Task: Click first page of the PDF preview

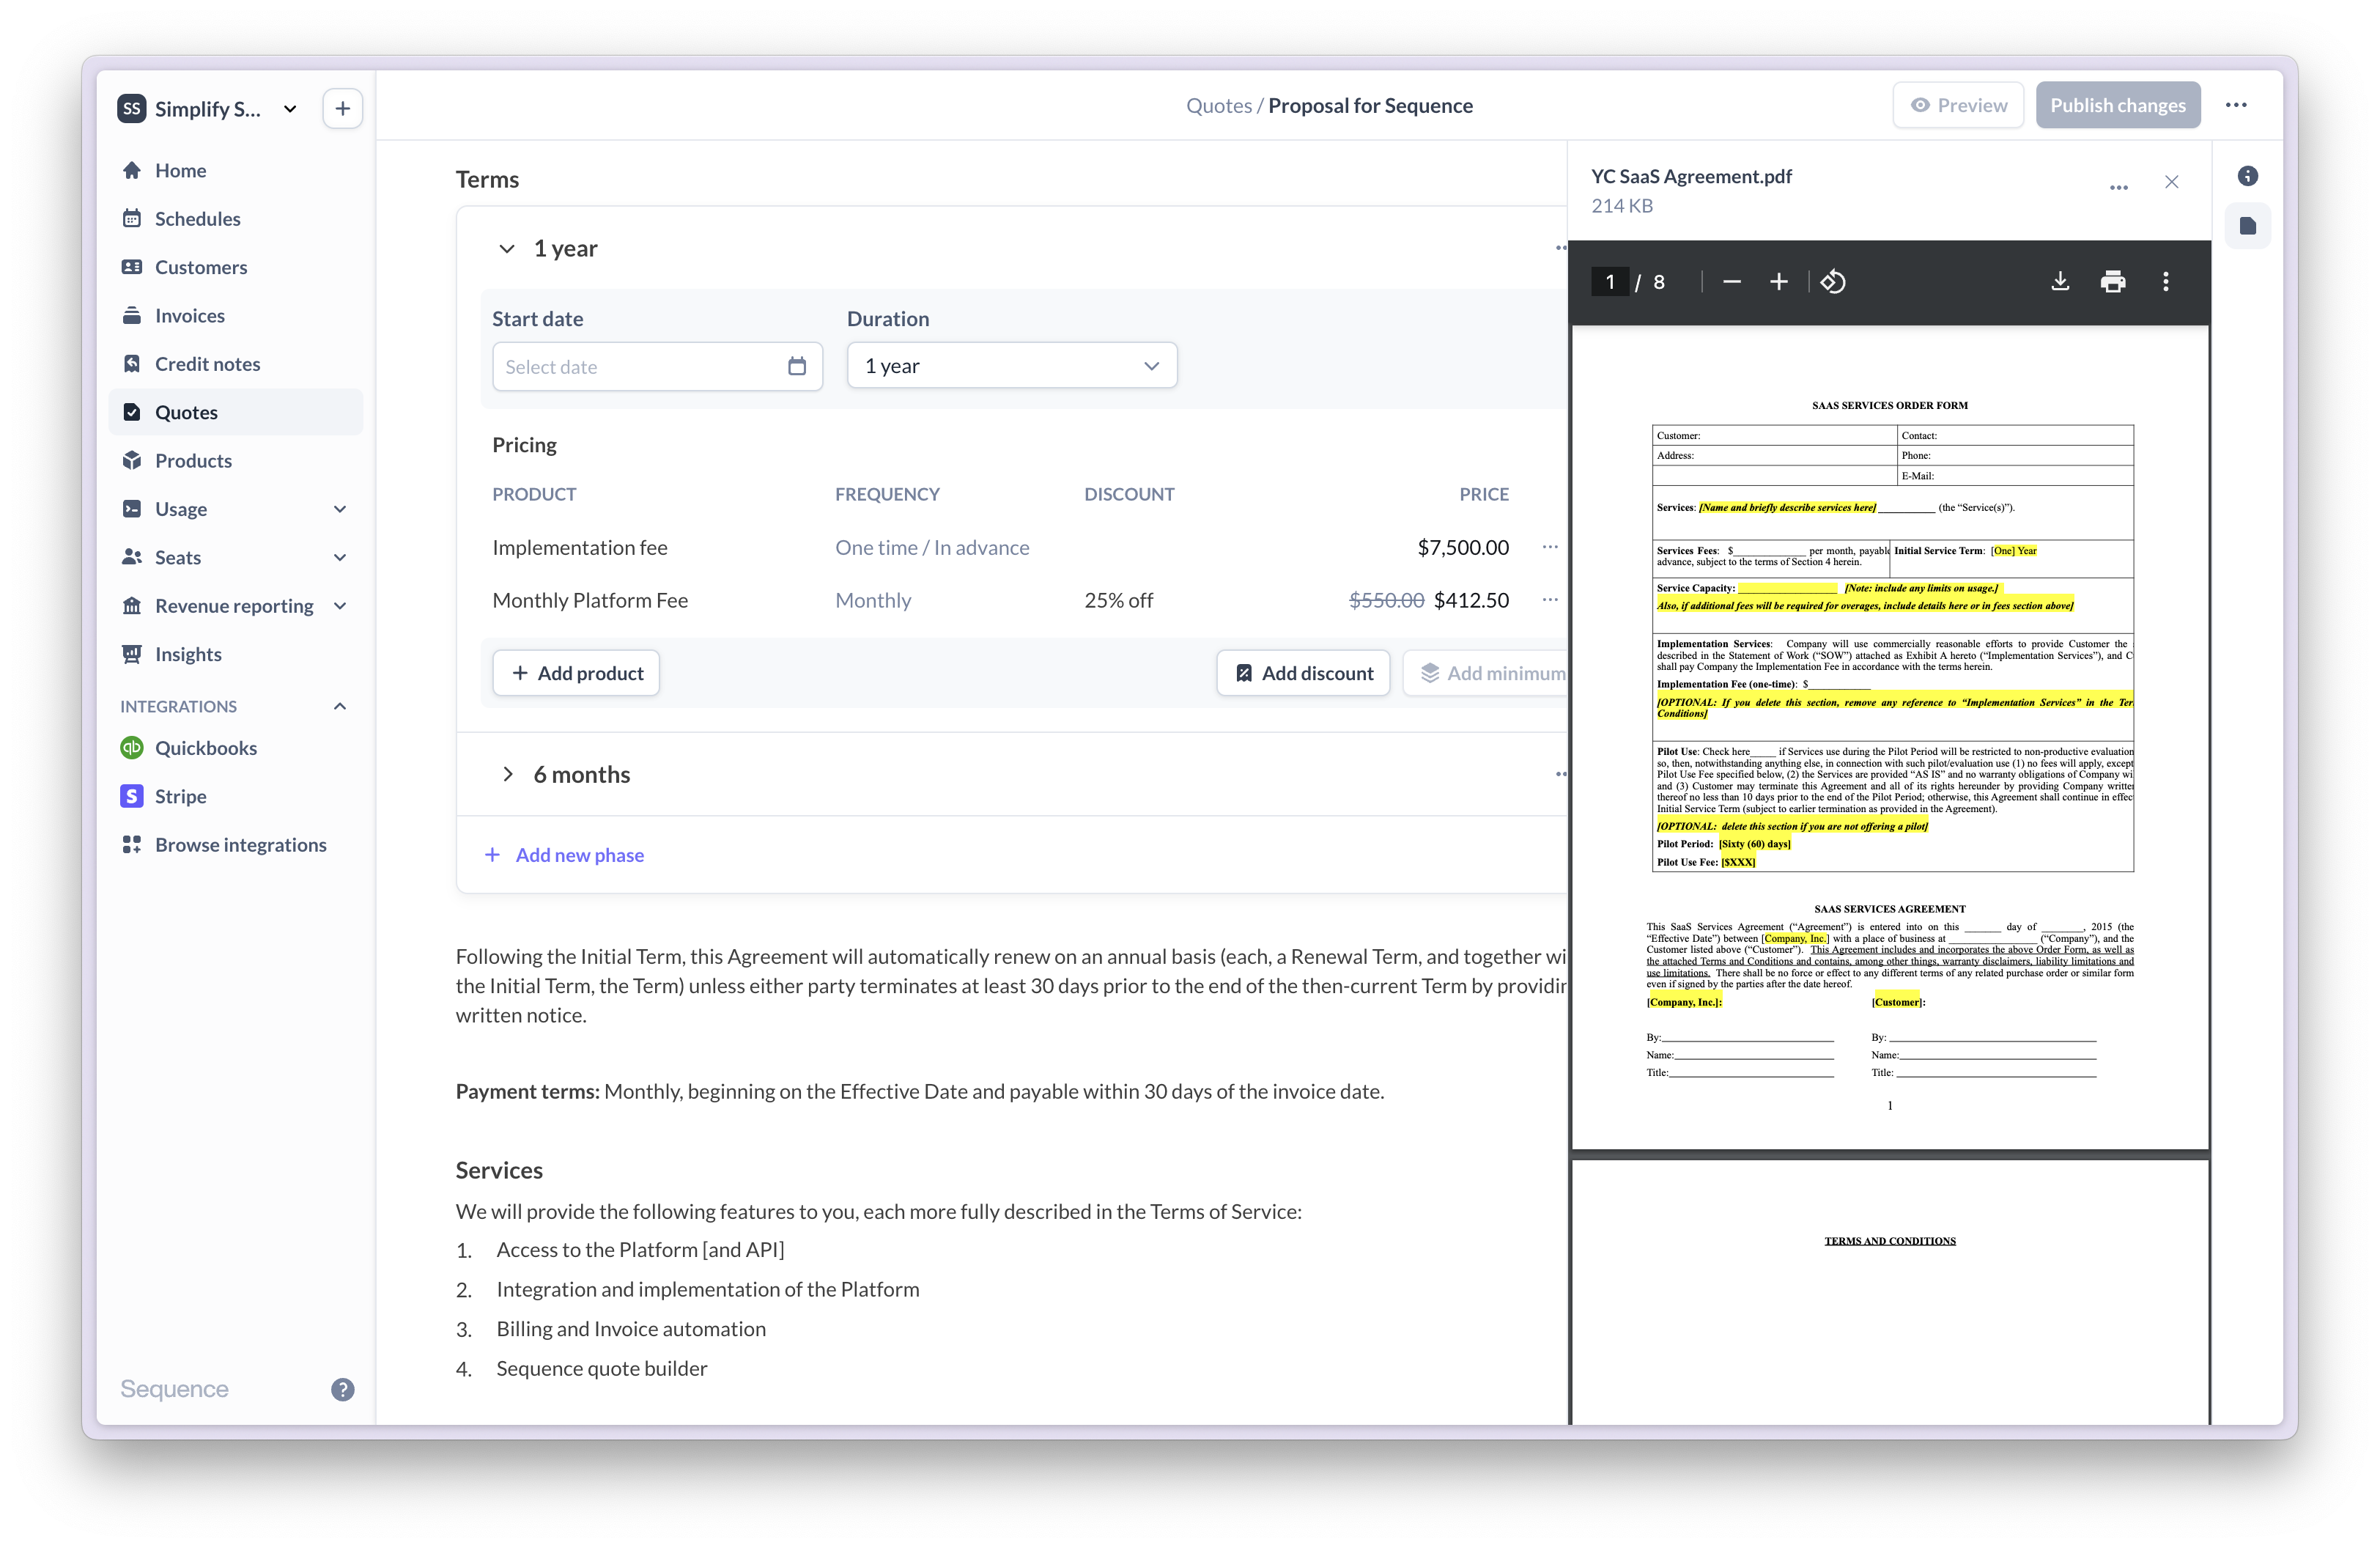Action: (x=1890, y=738)
